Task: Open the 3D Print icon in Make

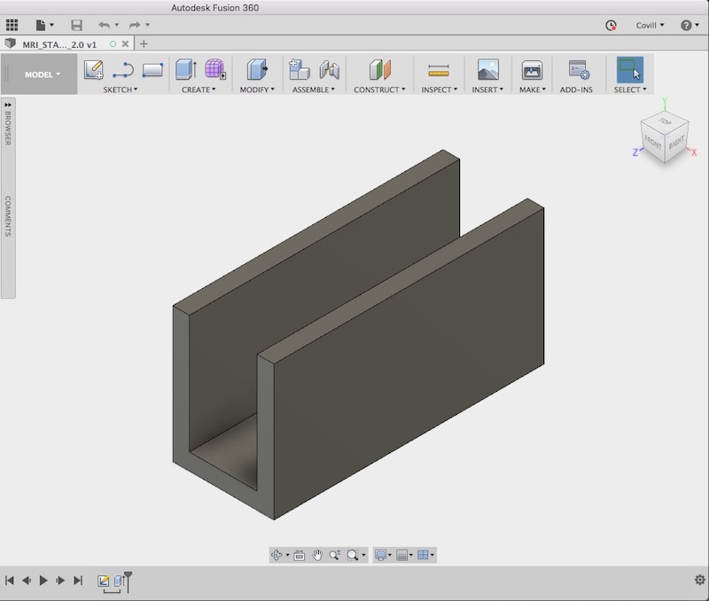Action: [532, 70]
